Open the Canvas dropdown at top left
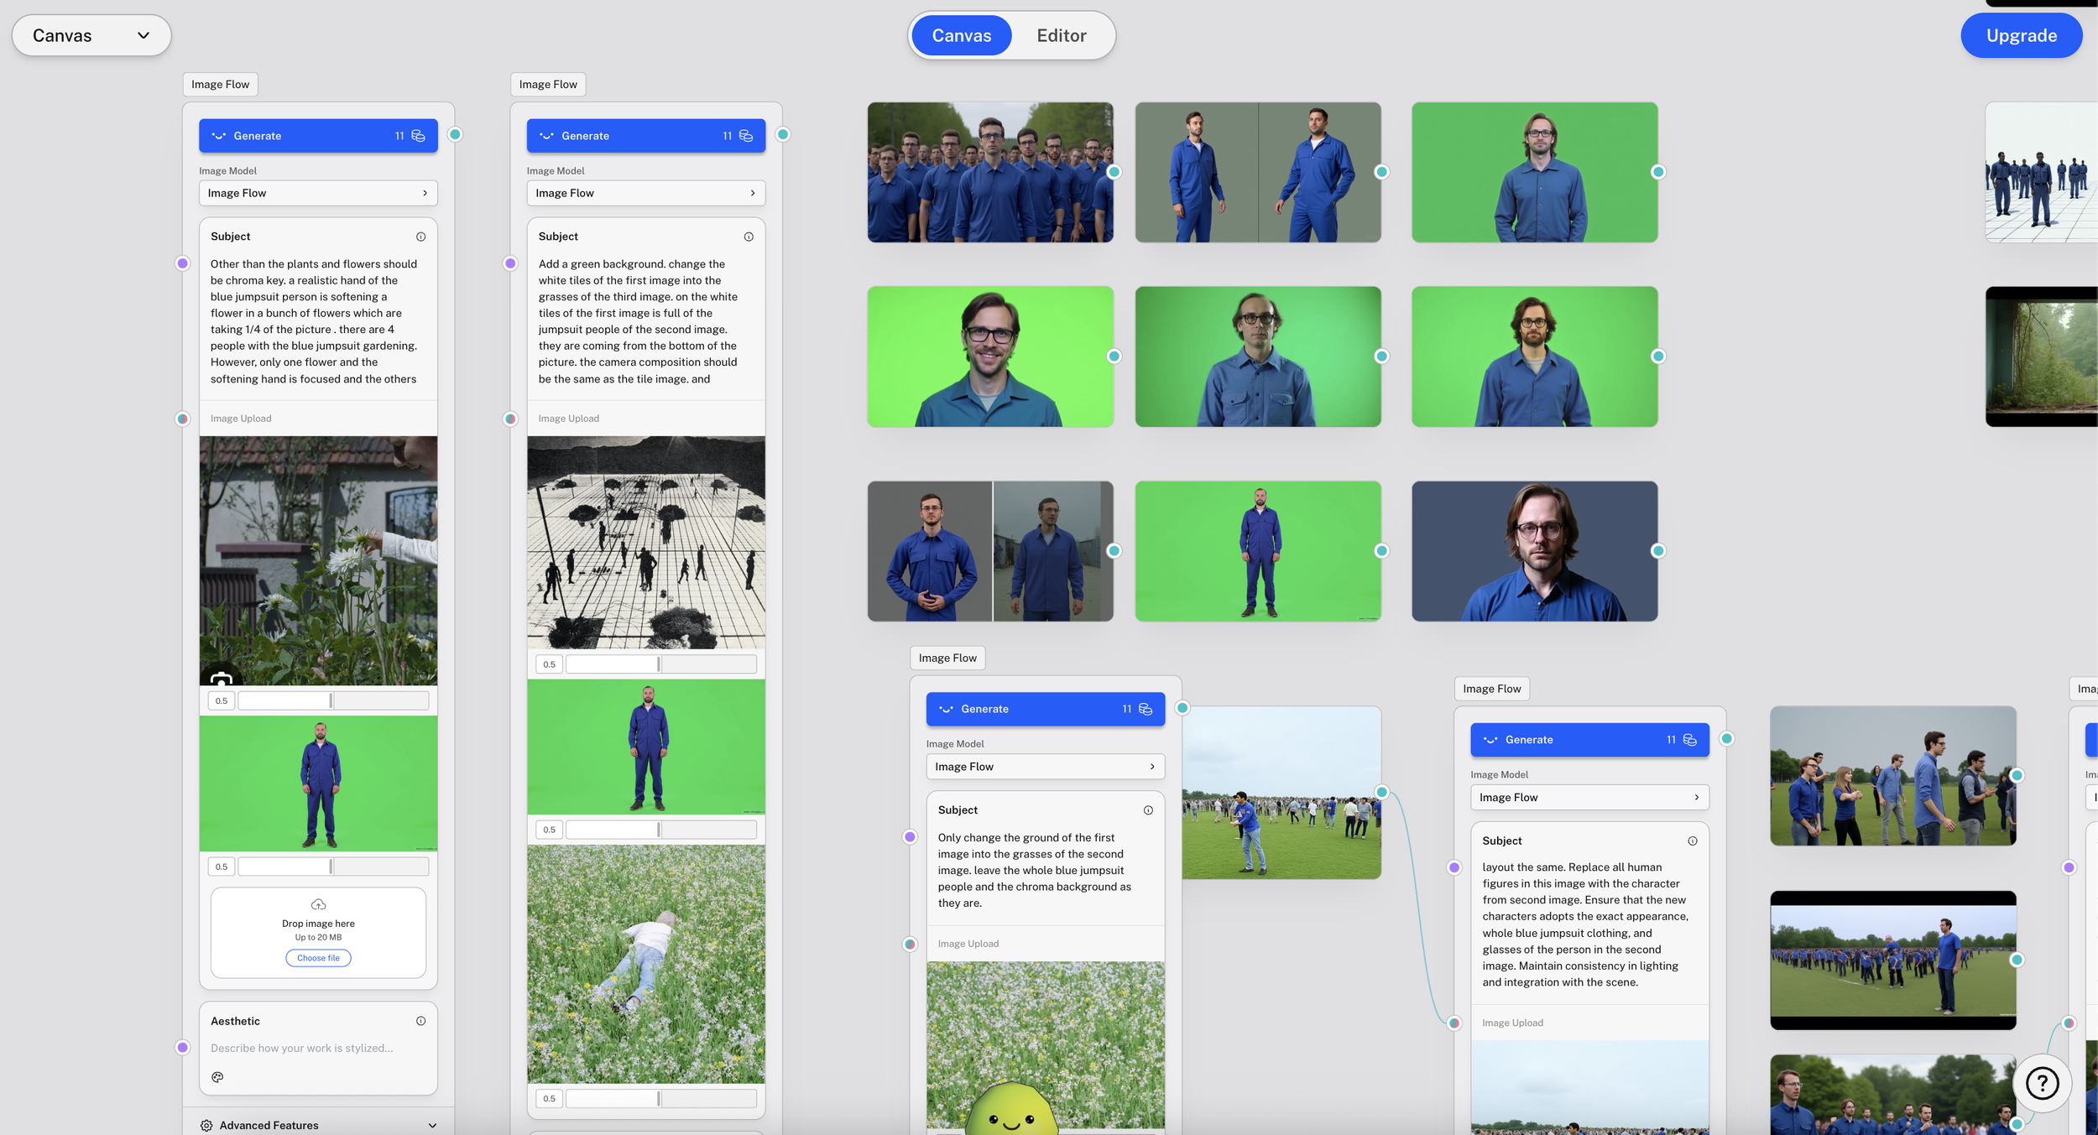2098x1135 pixels. tap(91, 35)
